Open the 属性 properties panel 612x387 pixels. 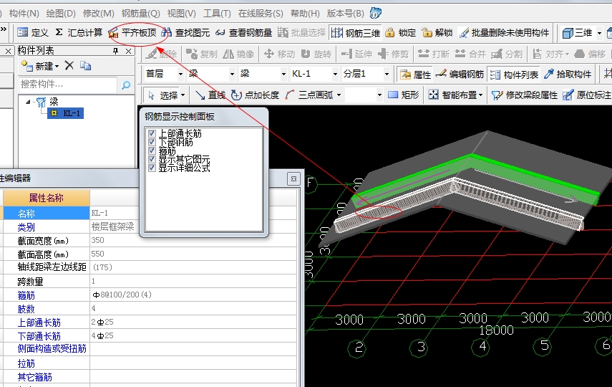(x=416, y=75)
